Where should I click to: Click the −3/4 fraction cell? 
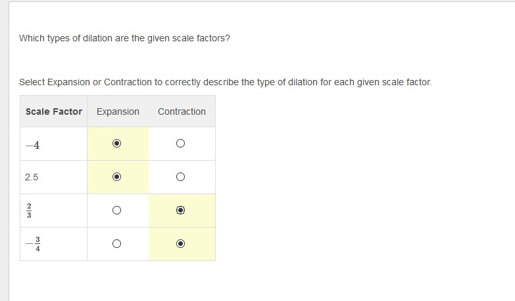click(34, 244)
